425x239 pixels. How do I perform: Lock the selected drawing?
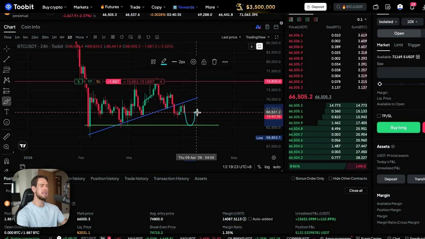point(204,62)
